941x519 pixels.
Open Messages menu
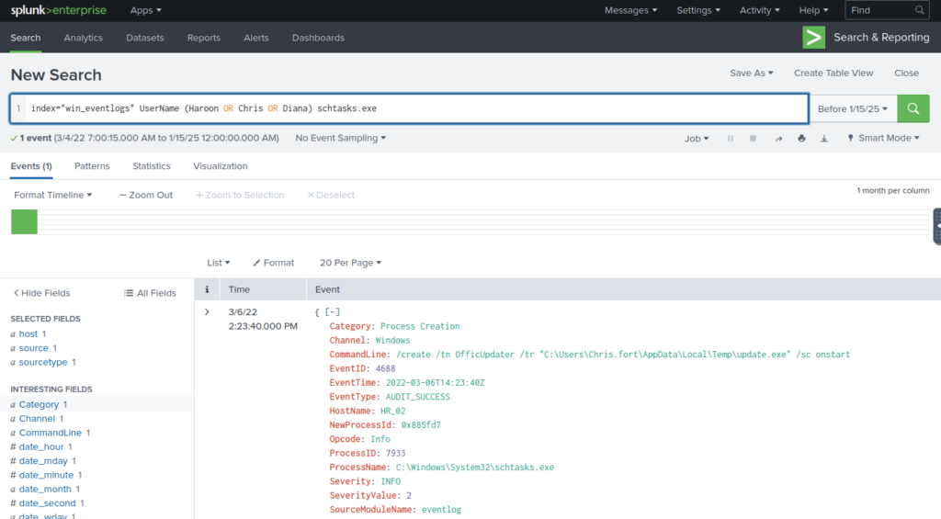(630, 10)
